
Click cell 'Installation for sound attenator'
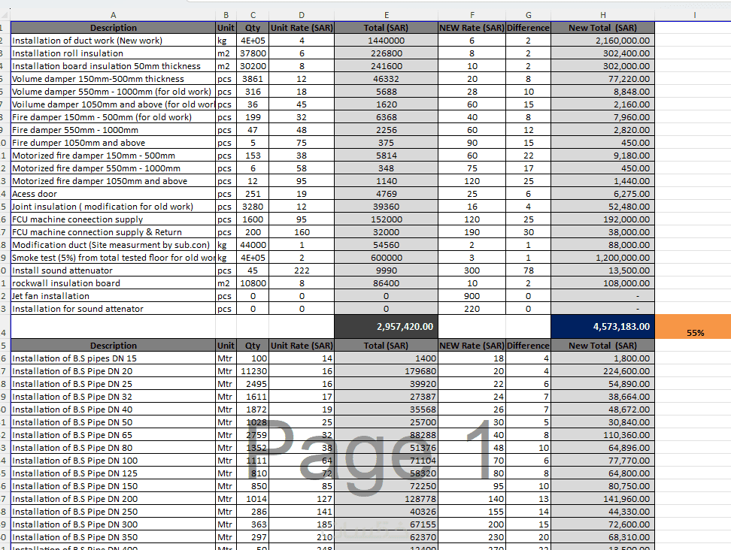[x=114, y=309]
